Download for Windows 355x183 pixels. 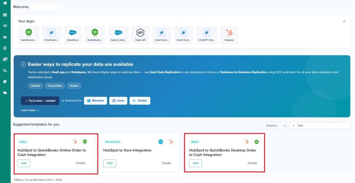pos(96,100)
